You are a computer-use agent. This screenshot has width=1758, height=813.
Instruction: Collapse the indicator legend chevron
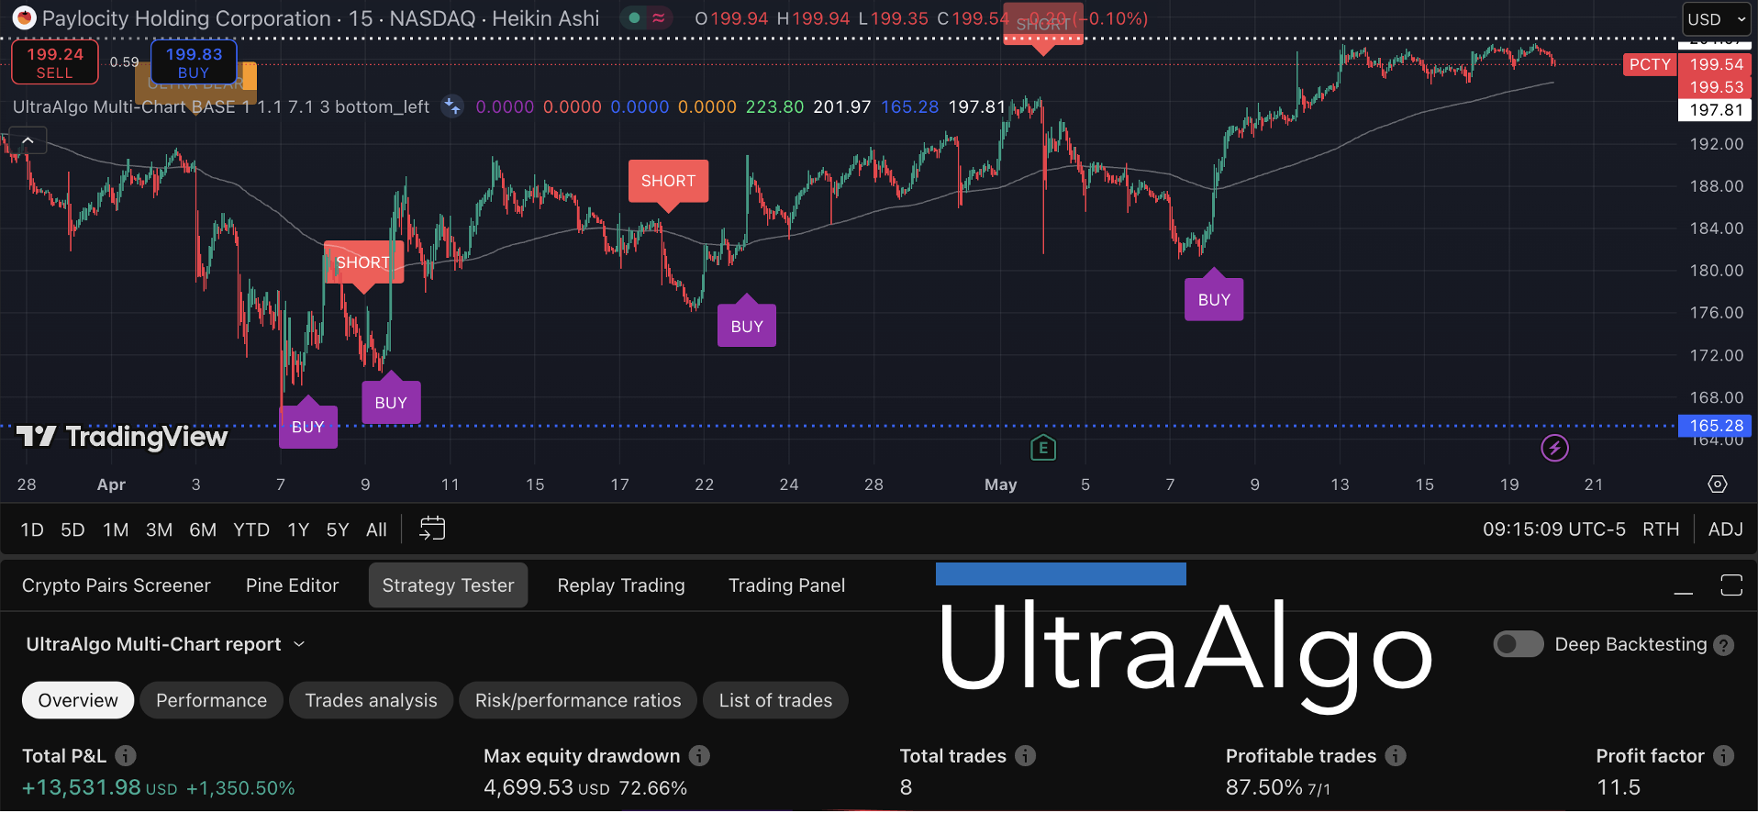(28, 140)
